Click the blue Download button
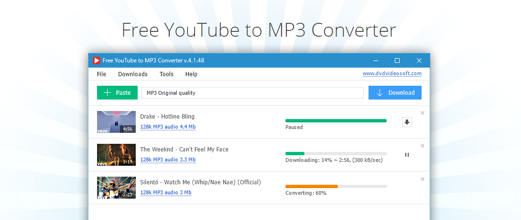Screen dimensions: 521x220 point(395,93)
